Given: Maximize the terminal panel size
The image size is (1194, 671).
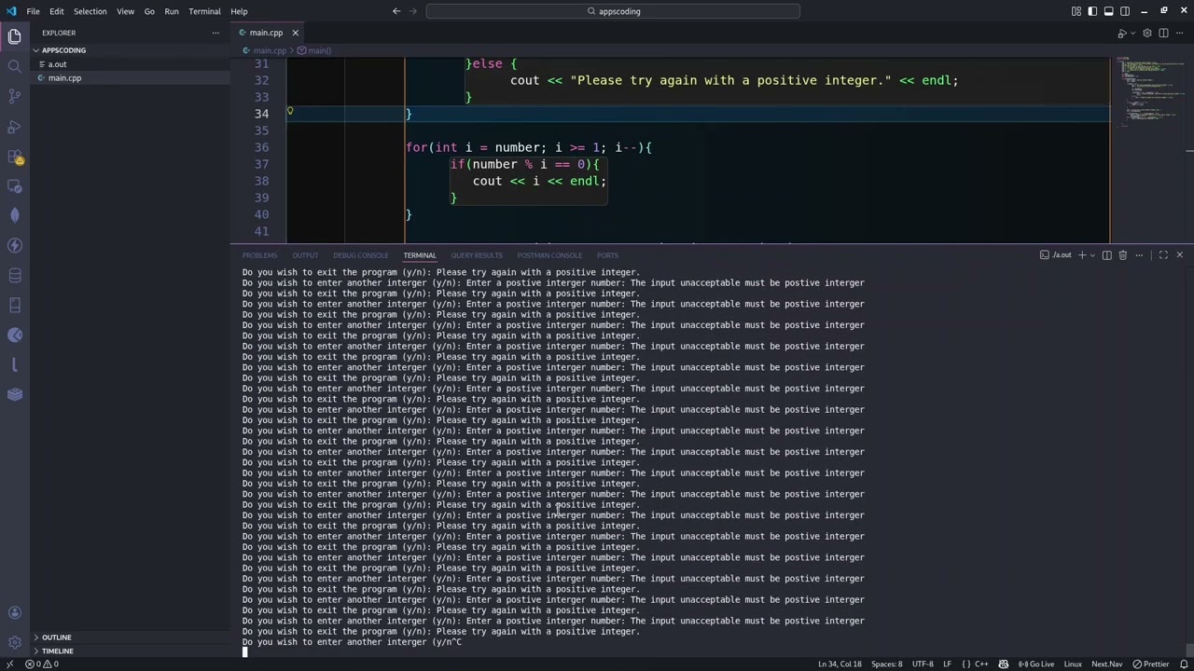Looking at the screenshot, I should pos(1163,254).
